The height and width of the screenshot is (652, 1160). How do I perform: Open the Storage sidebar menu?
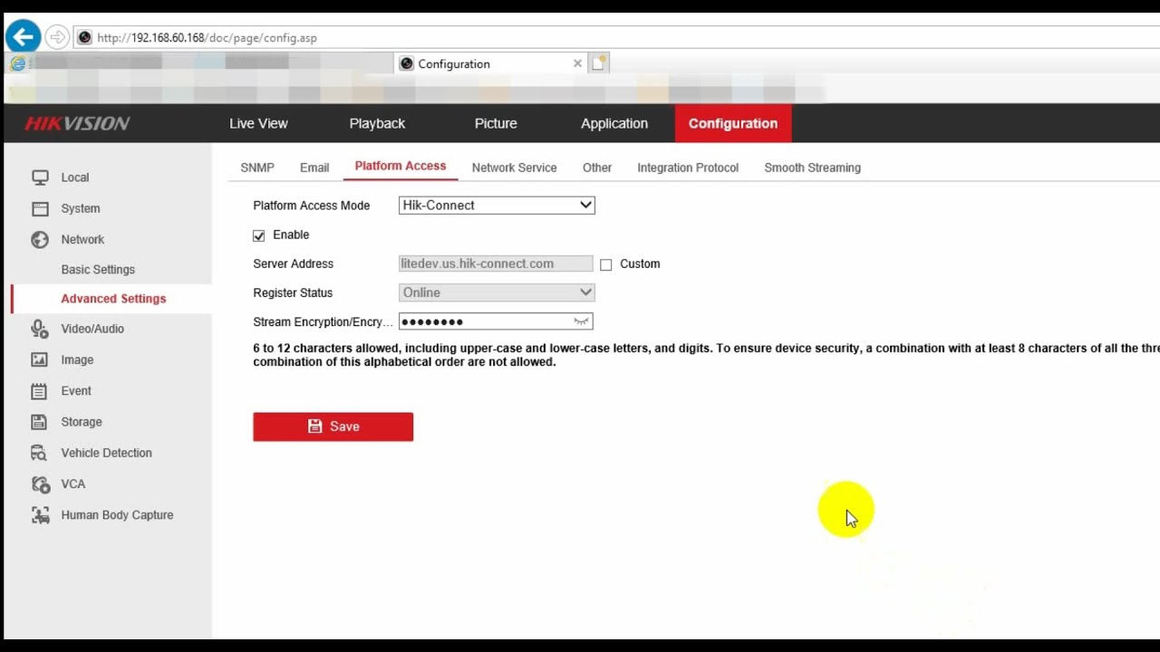click(82, 422)
